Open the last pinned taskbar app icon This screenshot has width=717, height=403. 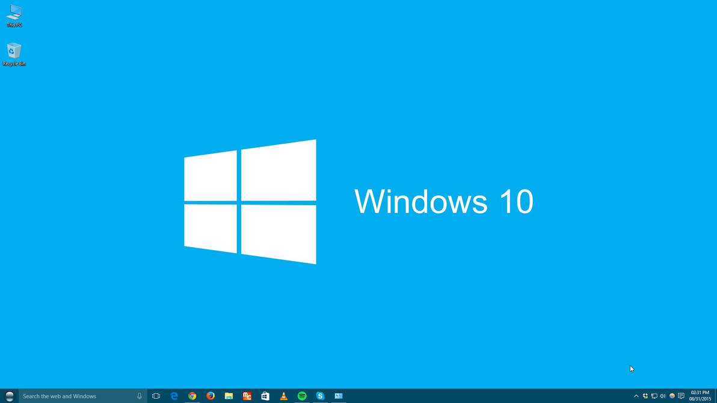339,396
